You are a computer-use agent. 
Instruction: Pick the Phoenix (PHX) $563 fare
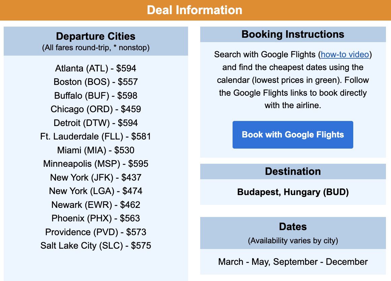95,218
